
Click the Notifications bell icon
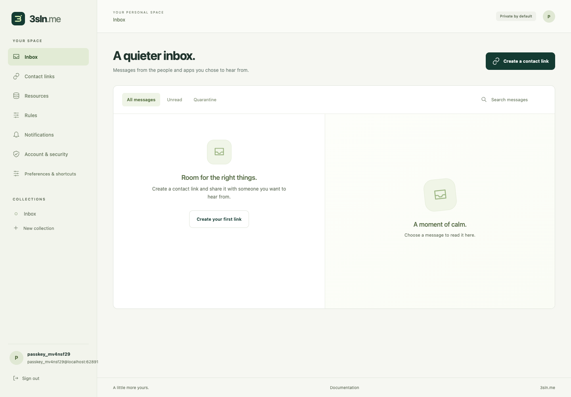click(16, 135)
